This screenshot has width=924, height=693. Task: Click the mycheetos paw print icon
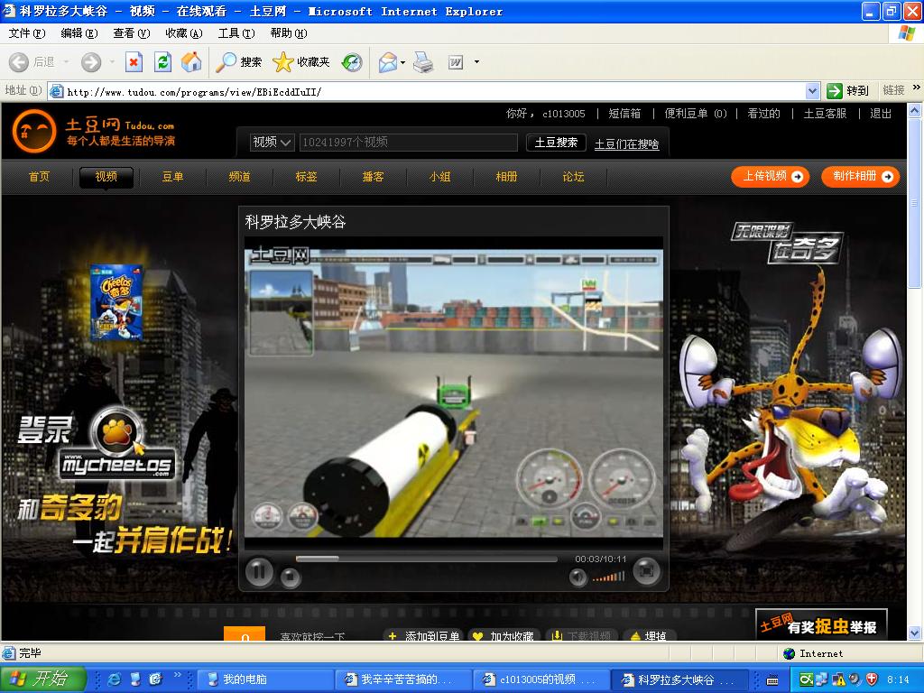pos(117,434)
